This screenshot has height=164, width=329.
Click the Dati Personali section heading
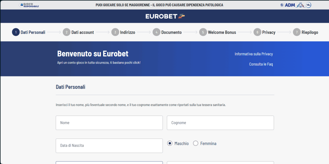(70, 87)
